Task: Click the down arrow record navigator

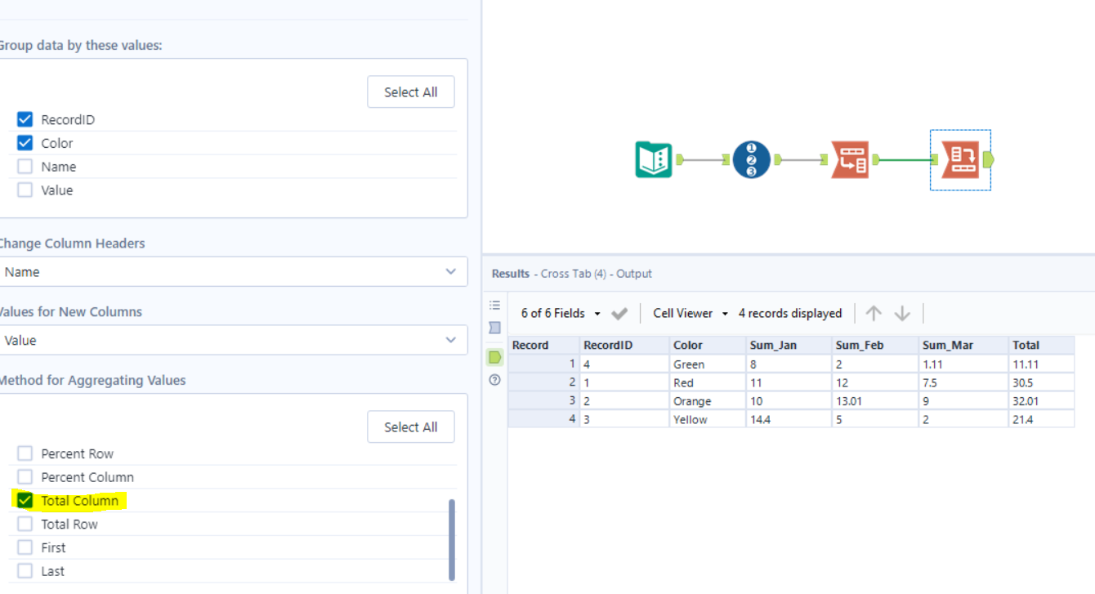Action: pyautogui.click(x=901, y=313)
